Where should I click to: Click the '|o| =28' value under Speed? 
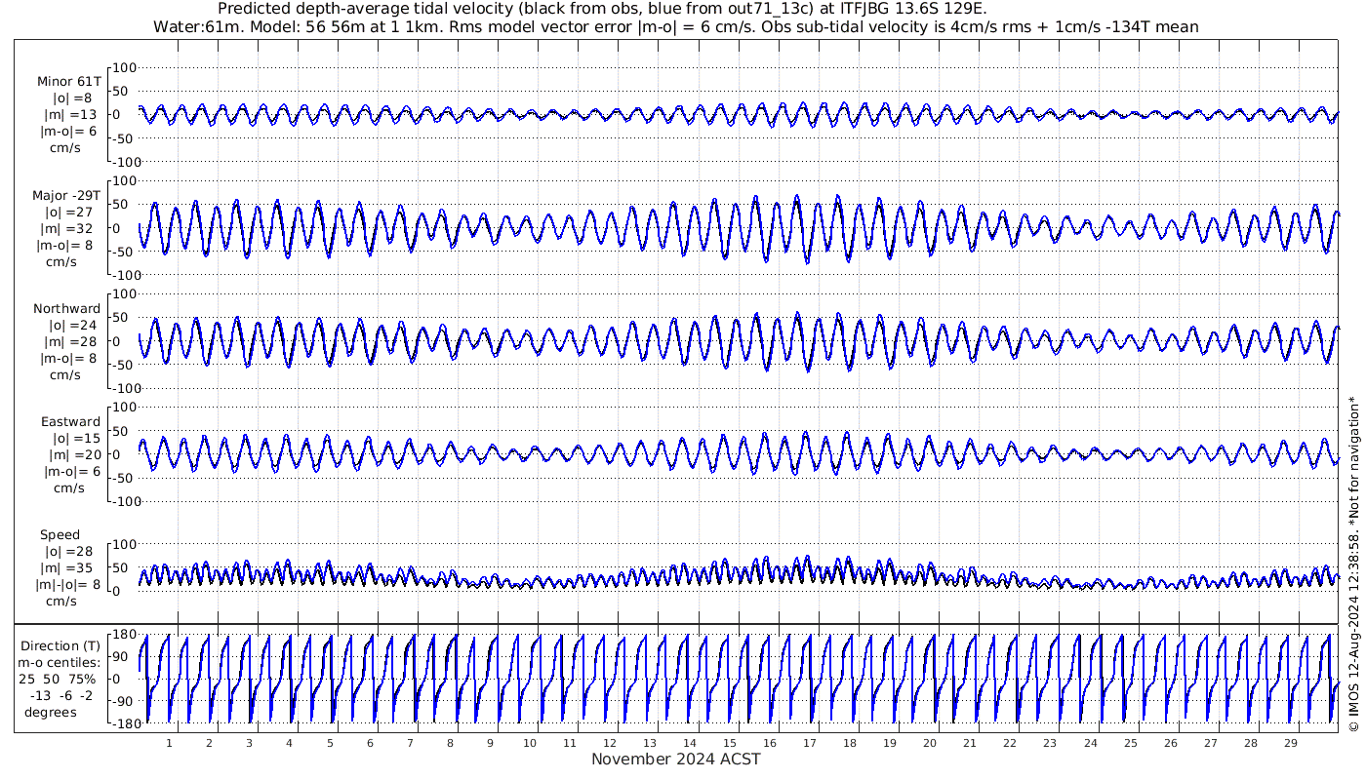tap(68, 552)
